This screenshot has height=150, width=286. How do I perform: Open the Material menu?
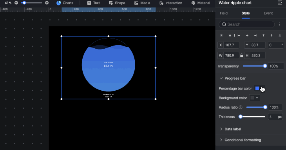coord(201,3)
